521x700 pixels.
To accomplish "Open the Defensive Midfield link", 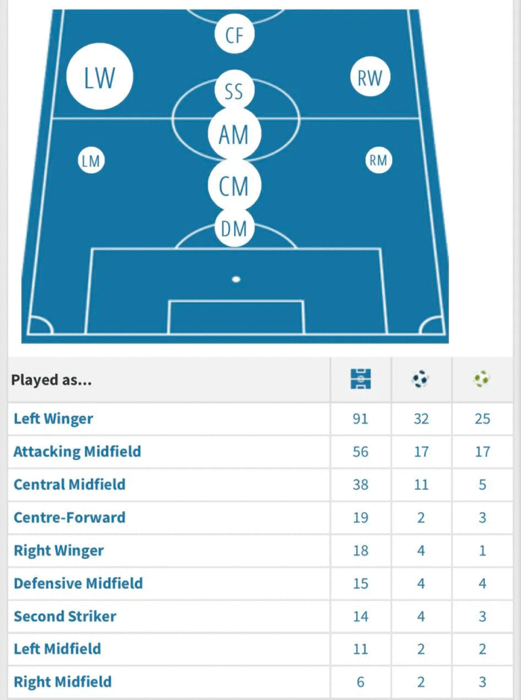I will (79, 583).
